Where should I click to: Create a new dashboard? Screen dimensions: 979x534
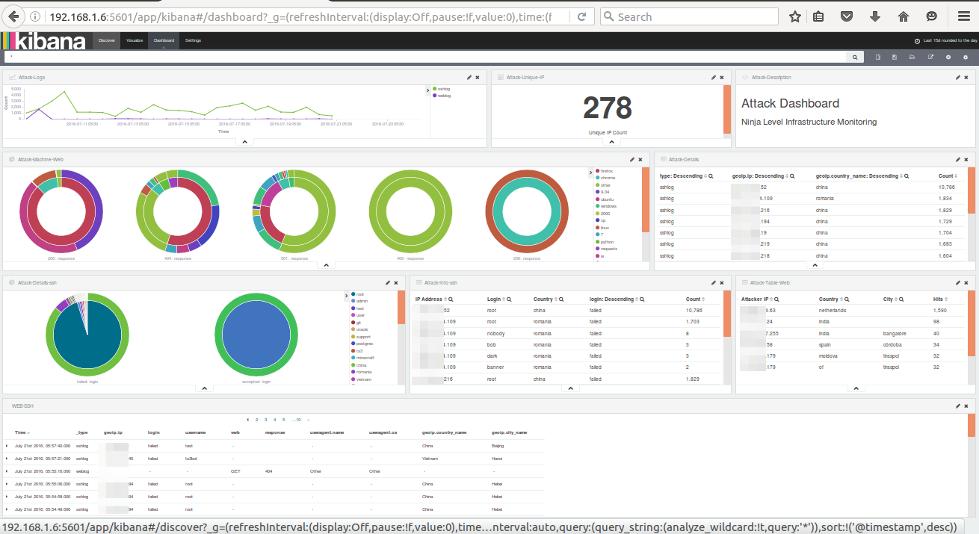coord(878,56)
